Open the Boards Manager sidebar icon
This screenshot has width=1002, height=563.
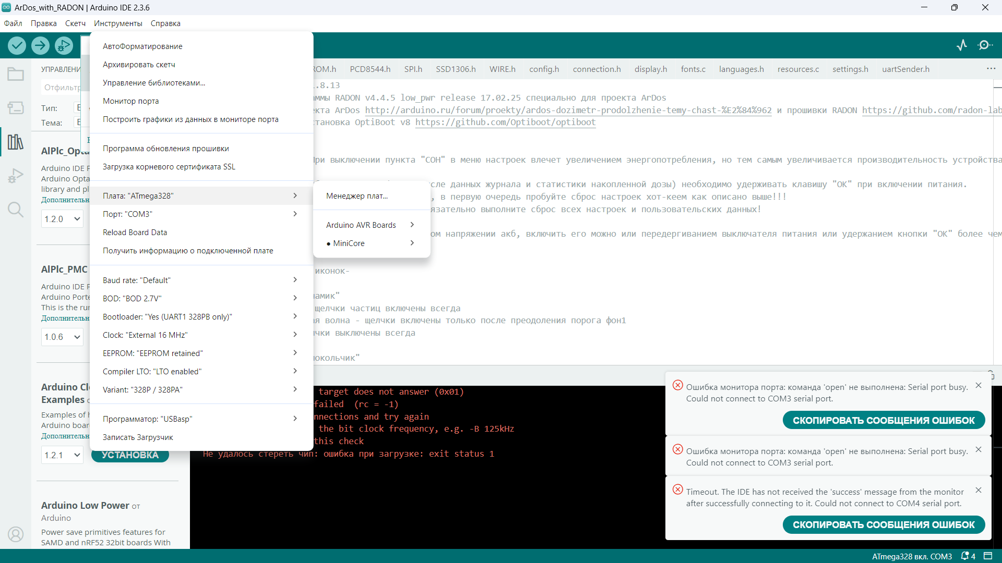click(x=15, y=108)
